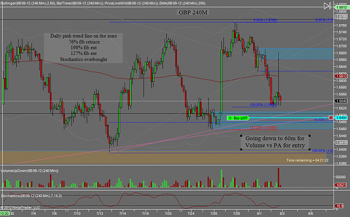Select the 'Daily pink trend line on the zone' line
Image resolution: width=350 pixels, height=217 pixels.
83,36
